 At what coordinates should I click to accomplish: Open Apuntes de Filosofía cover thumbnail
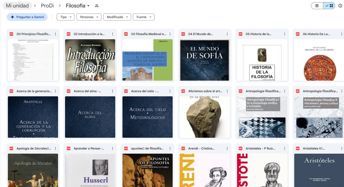[x=148, y=170]
